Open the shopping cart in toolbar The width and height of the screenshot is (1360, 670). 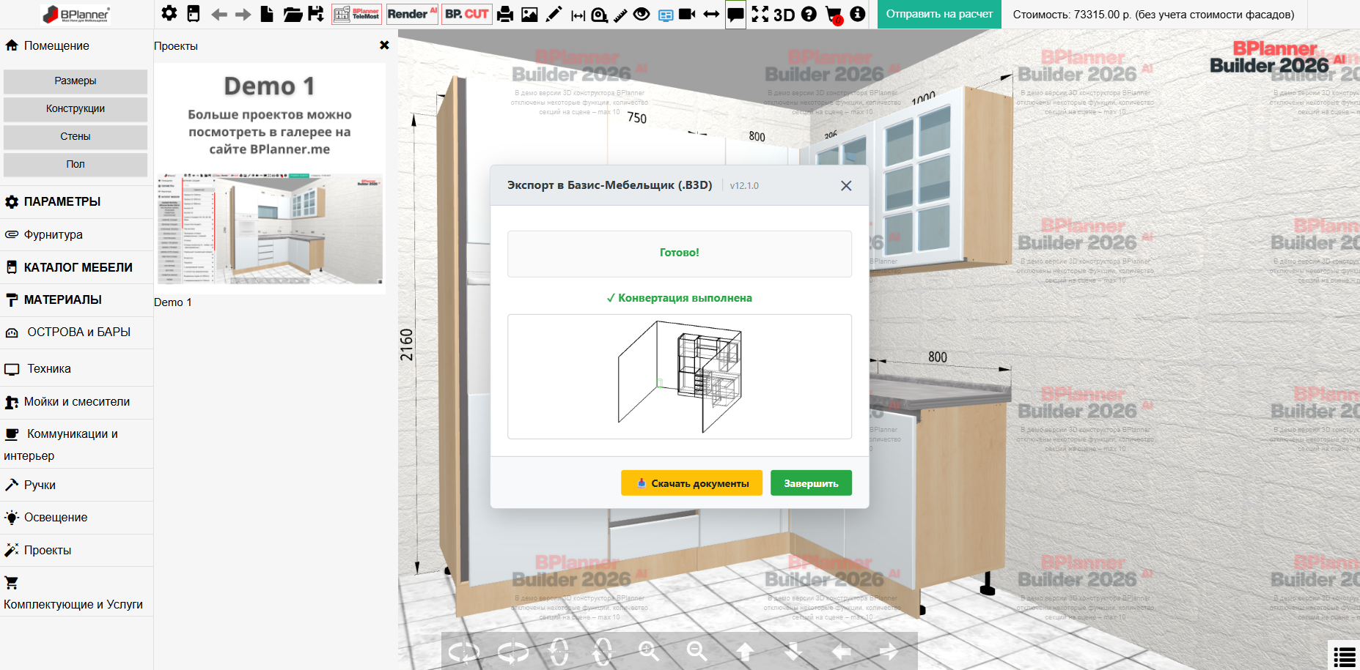pyautogui.click(x=834, y=15)
